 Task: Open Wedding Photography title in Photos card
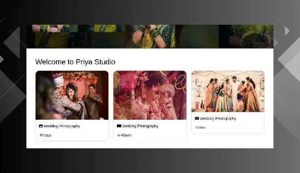click(62, 126)
